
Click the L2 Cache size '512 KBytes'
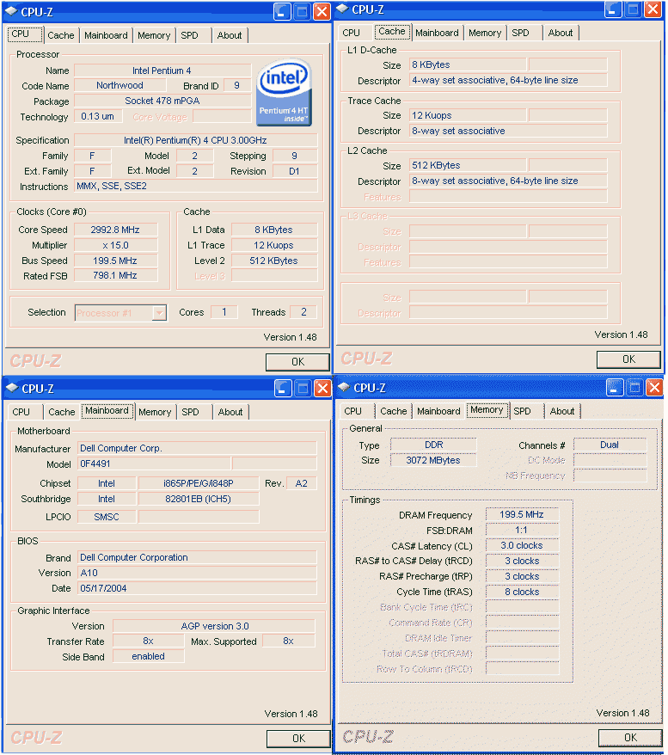point(468,165)
